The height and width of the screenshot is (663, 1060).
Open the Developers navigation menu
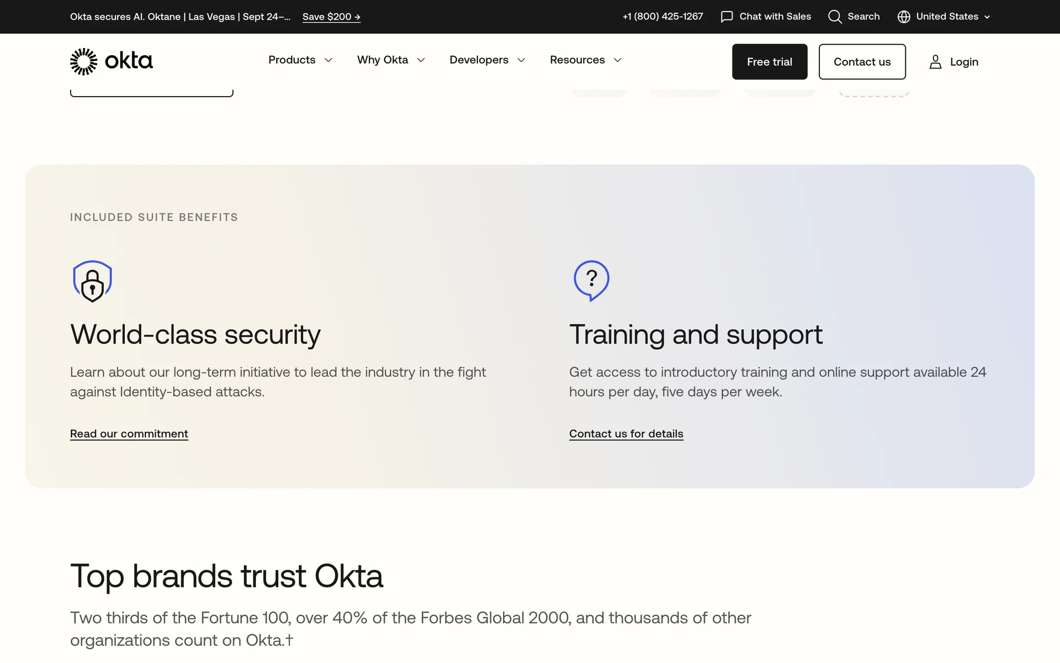click(x=479, y=60)
